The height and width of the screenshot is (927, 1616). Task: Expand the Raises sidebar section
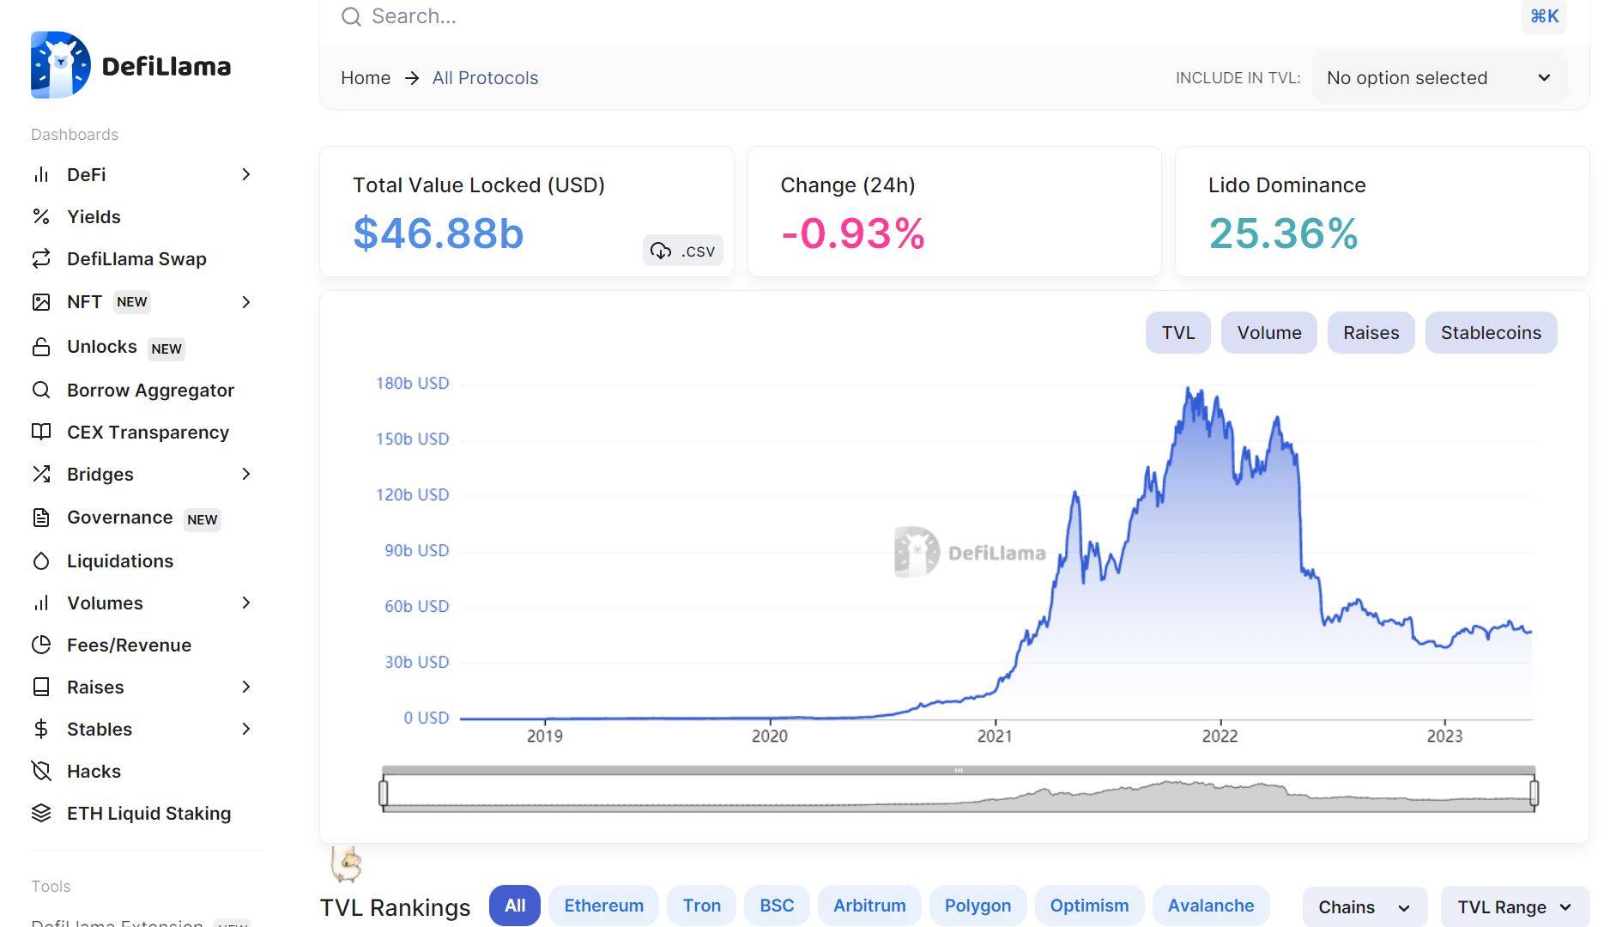(x=246, y=688)
